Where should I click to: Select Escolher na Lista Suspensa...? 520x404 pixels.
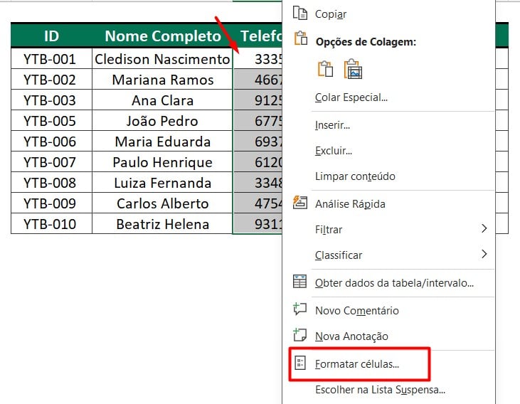click(388, 390)
